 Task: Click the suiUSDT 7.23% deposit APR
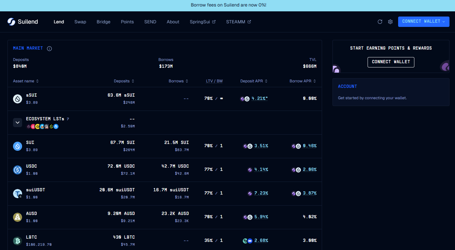[261, 193]
